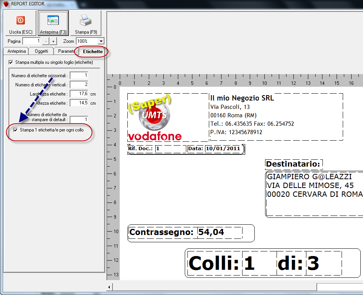This screenshot has width=363, height=295.
Task: Click the horizontal scrollbar track
Action: (x=215, y=287)
